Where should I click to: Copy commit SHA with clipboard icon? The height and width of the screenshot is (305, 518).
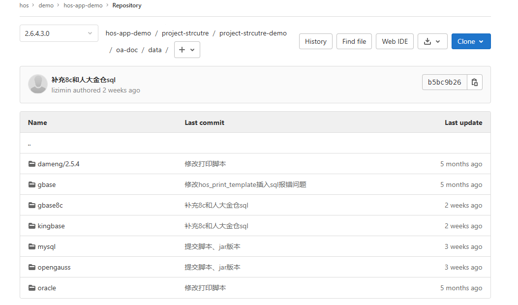475,83
